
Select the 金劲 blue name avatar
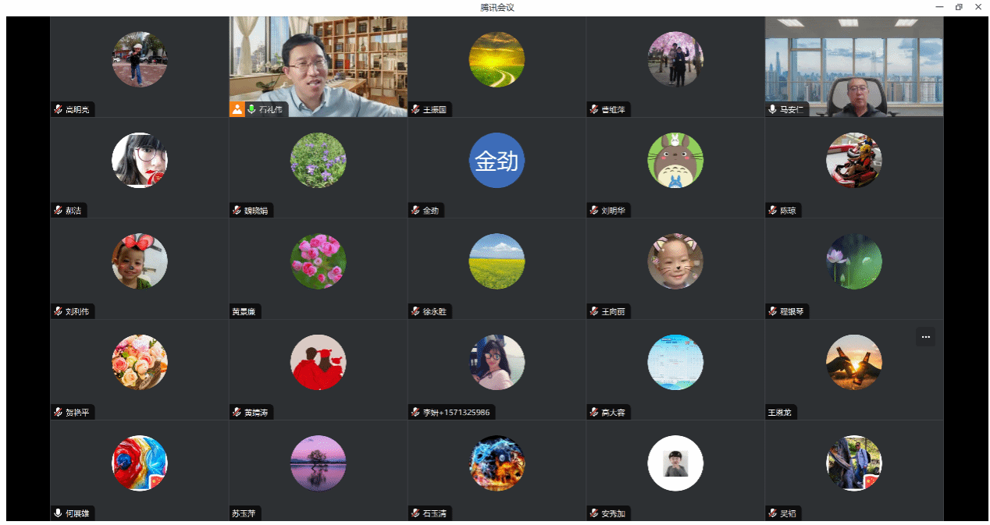coord(497,161)
